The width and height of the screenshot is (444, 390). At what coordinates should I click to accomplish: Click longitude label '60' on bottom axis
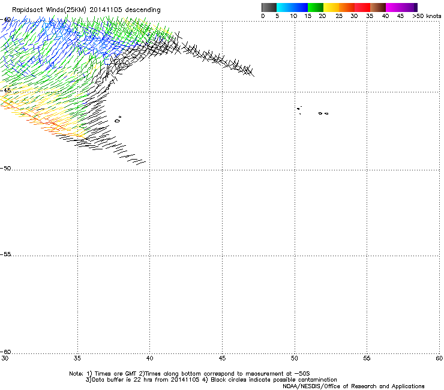tap(439, 359)
